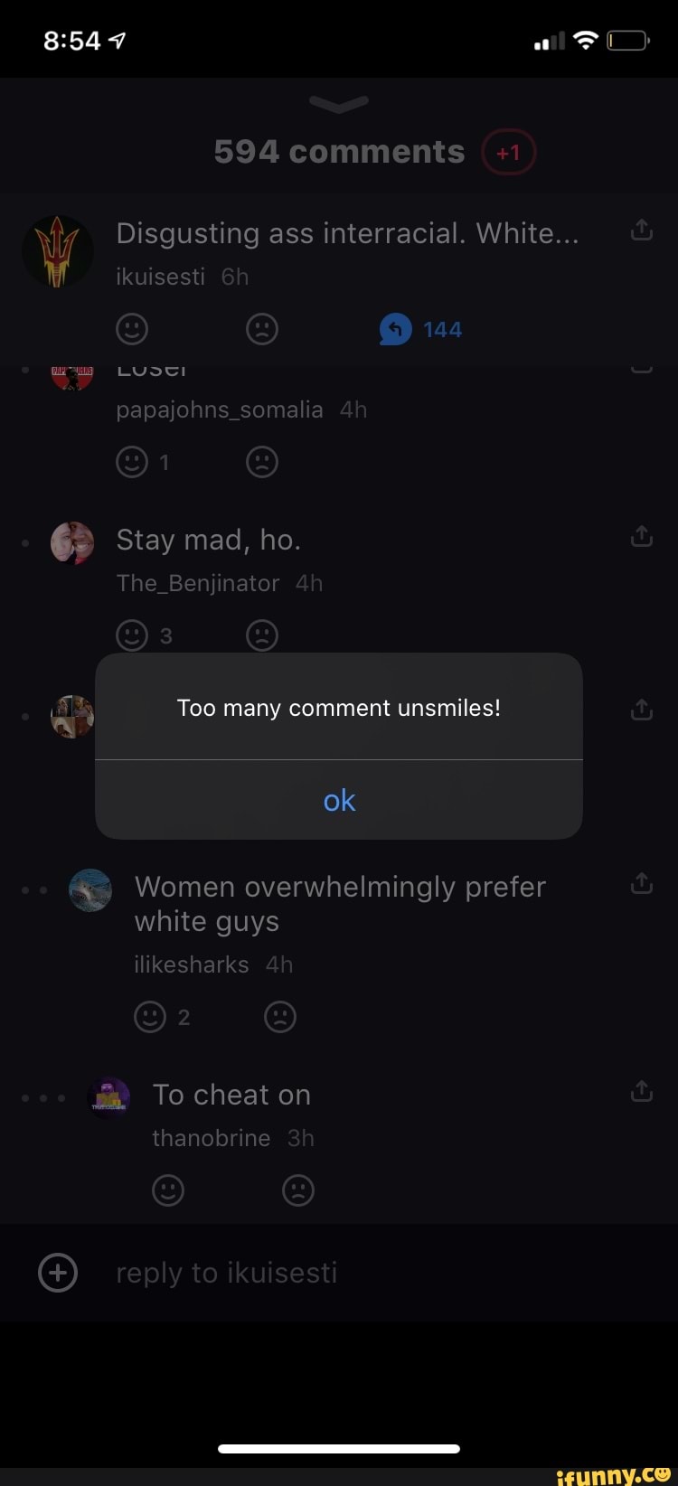This screenshot has height=1486, width=678.
Task: Unsmile The_Benjinator's comment
Action: (x=262, y=635)
